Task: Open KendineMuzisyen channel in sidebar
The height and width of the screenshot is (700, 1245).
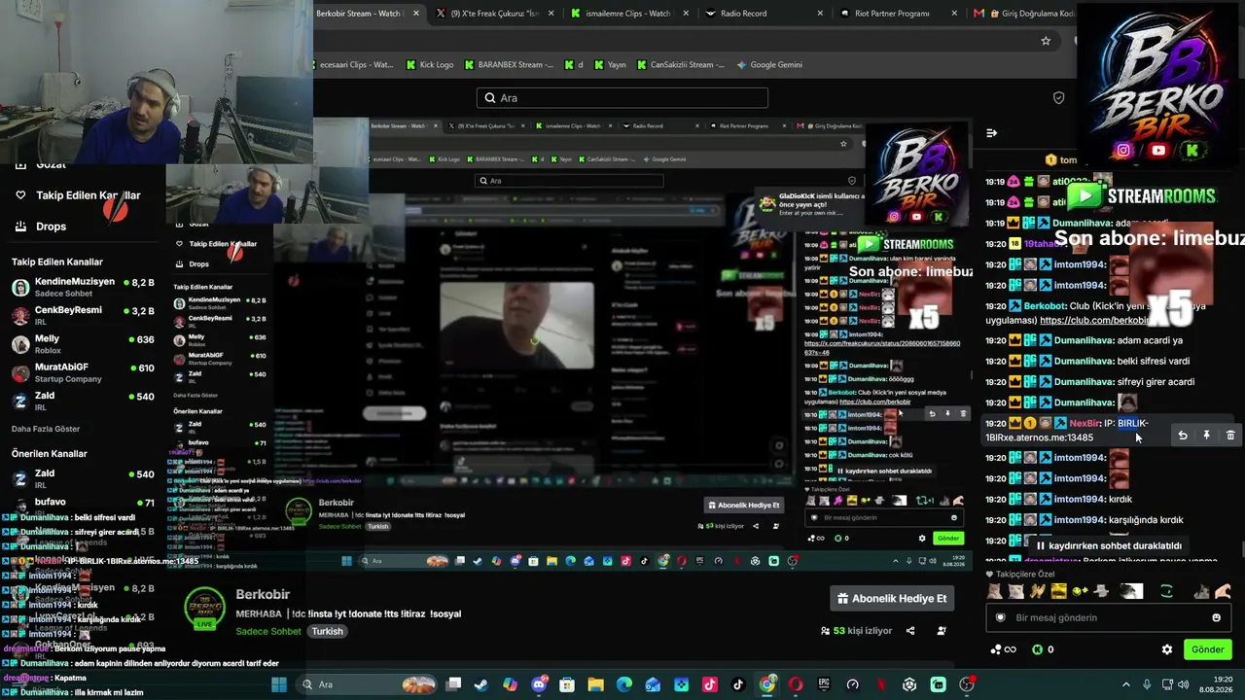Action: pos(83,287)
